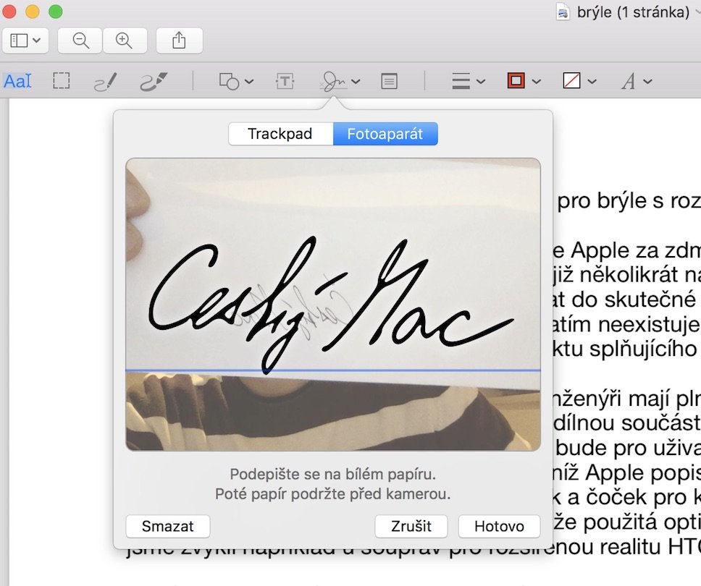Open the fill color swatch picker
701x586 pixels.
(x=579, y=82)
